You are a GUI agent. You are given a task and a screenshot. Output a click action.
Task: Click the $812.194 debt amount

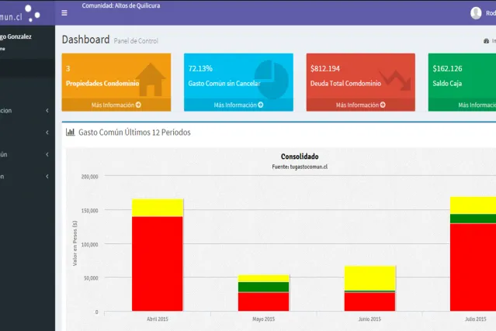click(x=325, y=68)
